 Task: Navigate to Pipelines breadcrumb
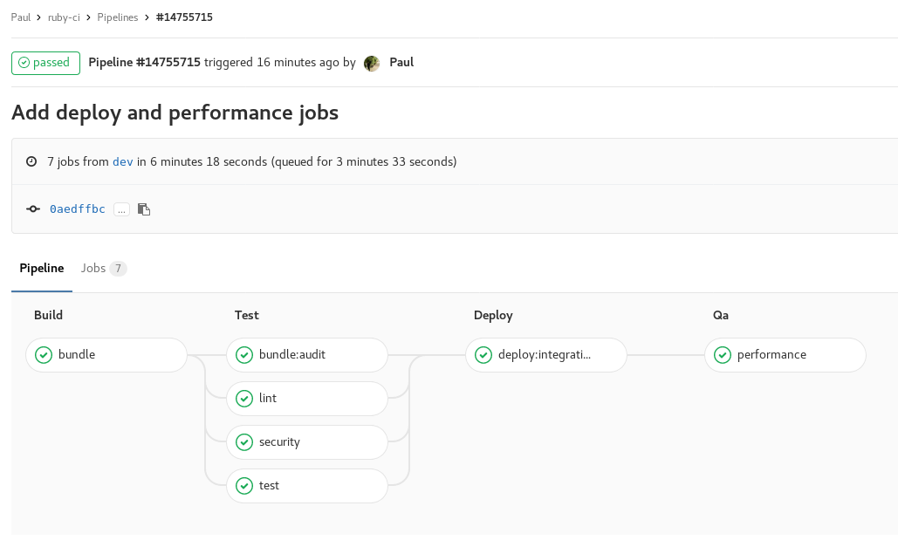118,17
